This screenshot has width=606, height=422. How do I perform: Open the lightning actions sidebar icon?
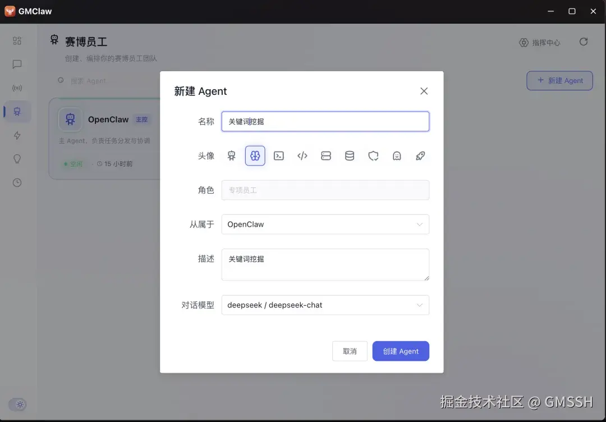17,135
